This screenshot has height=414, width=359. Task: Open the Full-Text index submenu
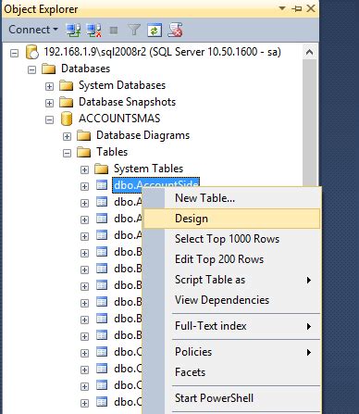[232, 326]
